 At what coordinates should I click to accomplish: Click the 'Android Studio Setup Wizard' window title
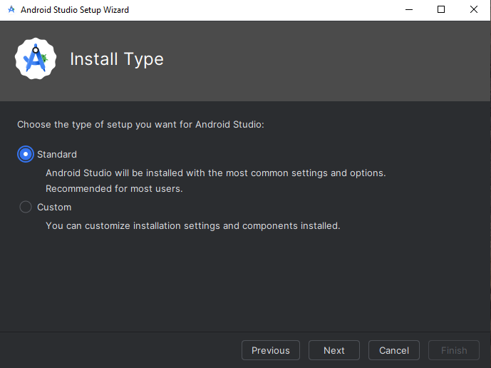tap(75, 10)
